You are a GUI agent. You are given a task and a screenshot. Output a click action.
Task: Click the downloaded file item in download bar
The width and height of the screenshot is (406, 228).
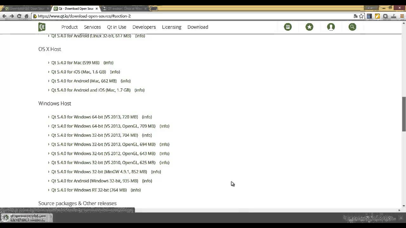pos(27,218)
